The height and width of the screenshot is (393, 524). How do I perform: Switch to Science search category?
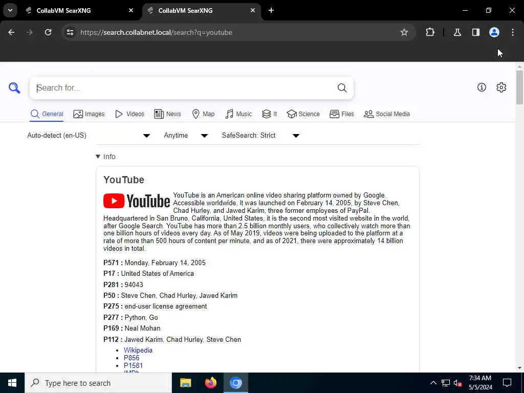click(303, 114)
